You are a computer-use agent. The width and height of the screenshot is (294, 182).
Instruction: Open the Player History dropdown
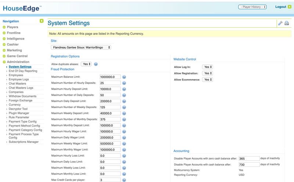coord(252,7)
